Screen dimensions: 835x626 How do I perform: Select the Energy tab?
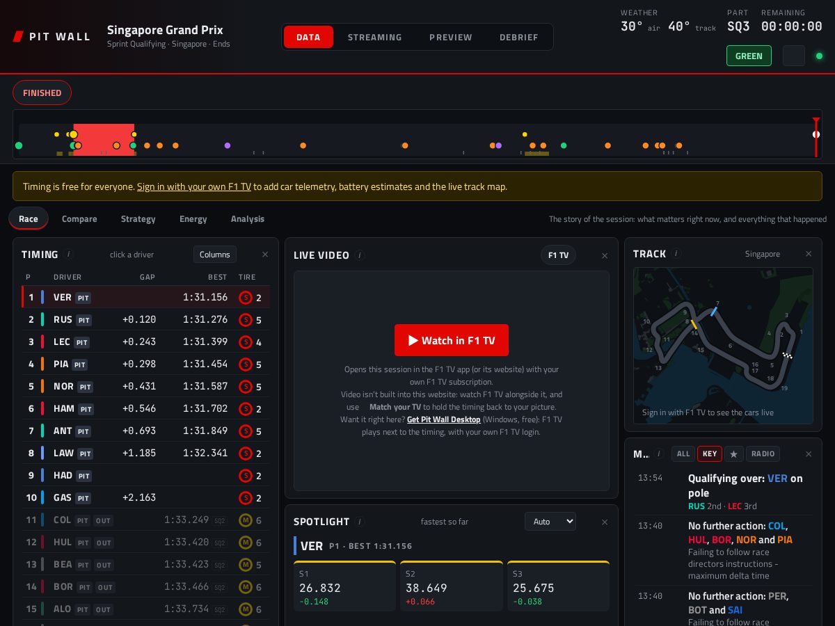pos(193,218)
